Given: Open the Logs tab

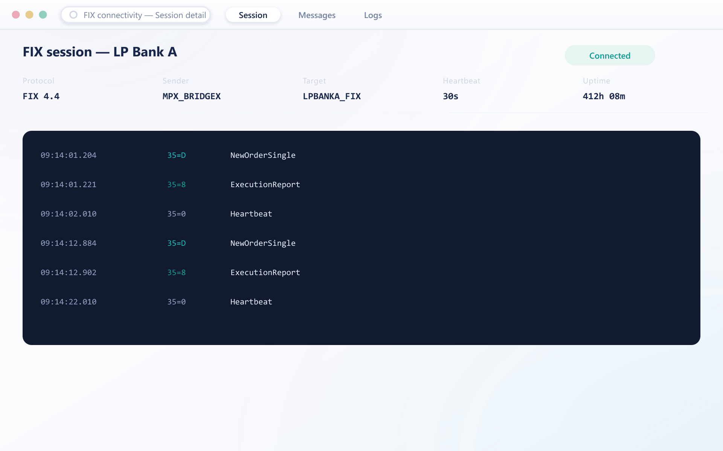Looking at the screenshot, I should [373, 15].
